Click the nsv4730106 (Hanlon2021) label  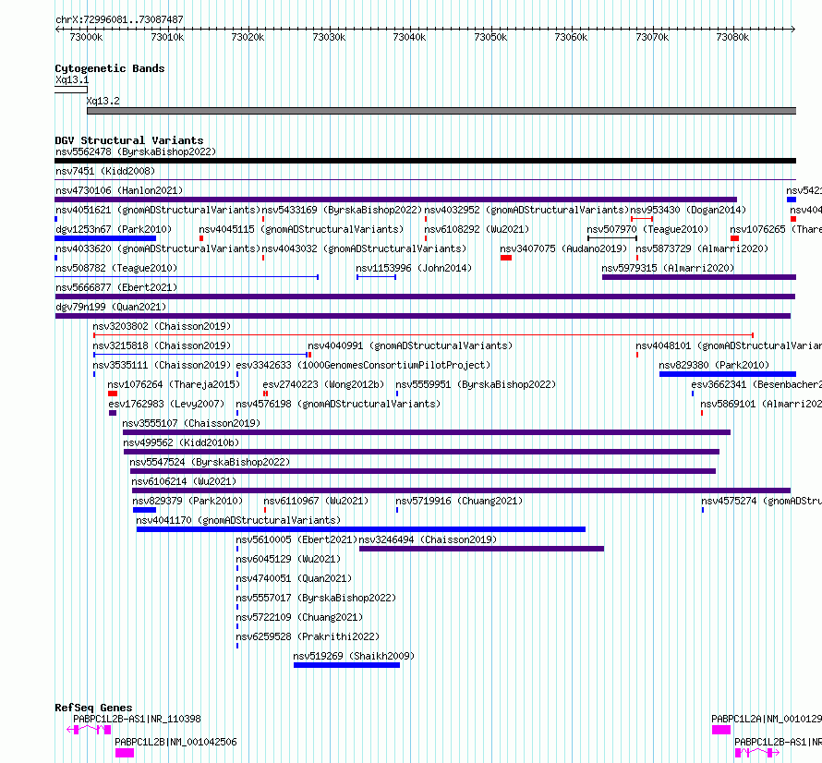point(119,190)
